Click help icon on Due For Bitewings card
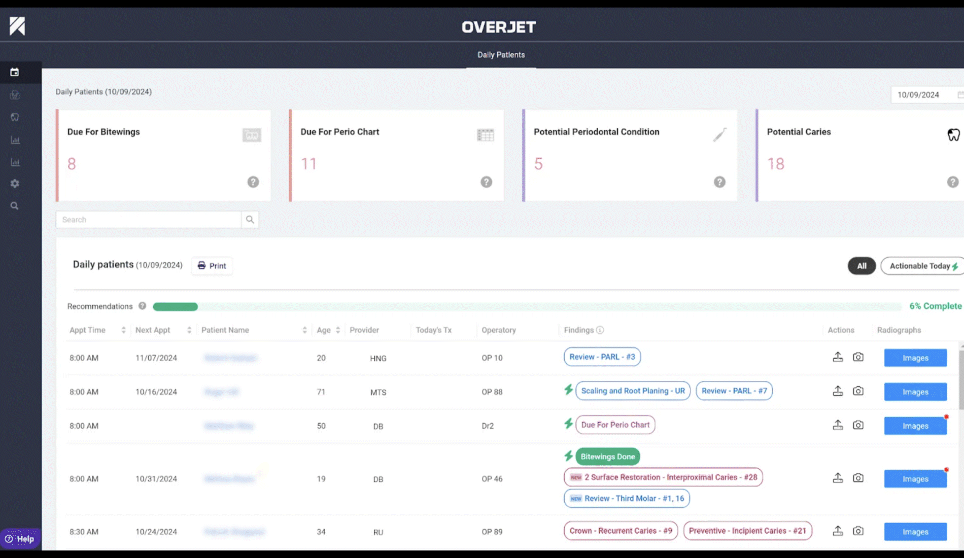 point(253,182)
